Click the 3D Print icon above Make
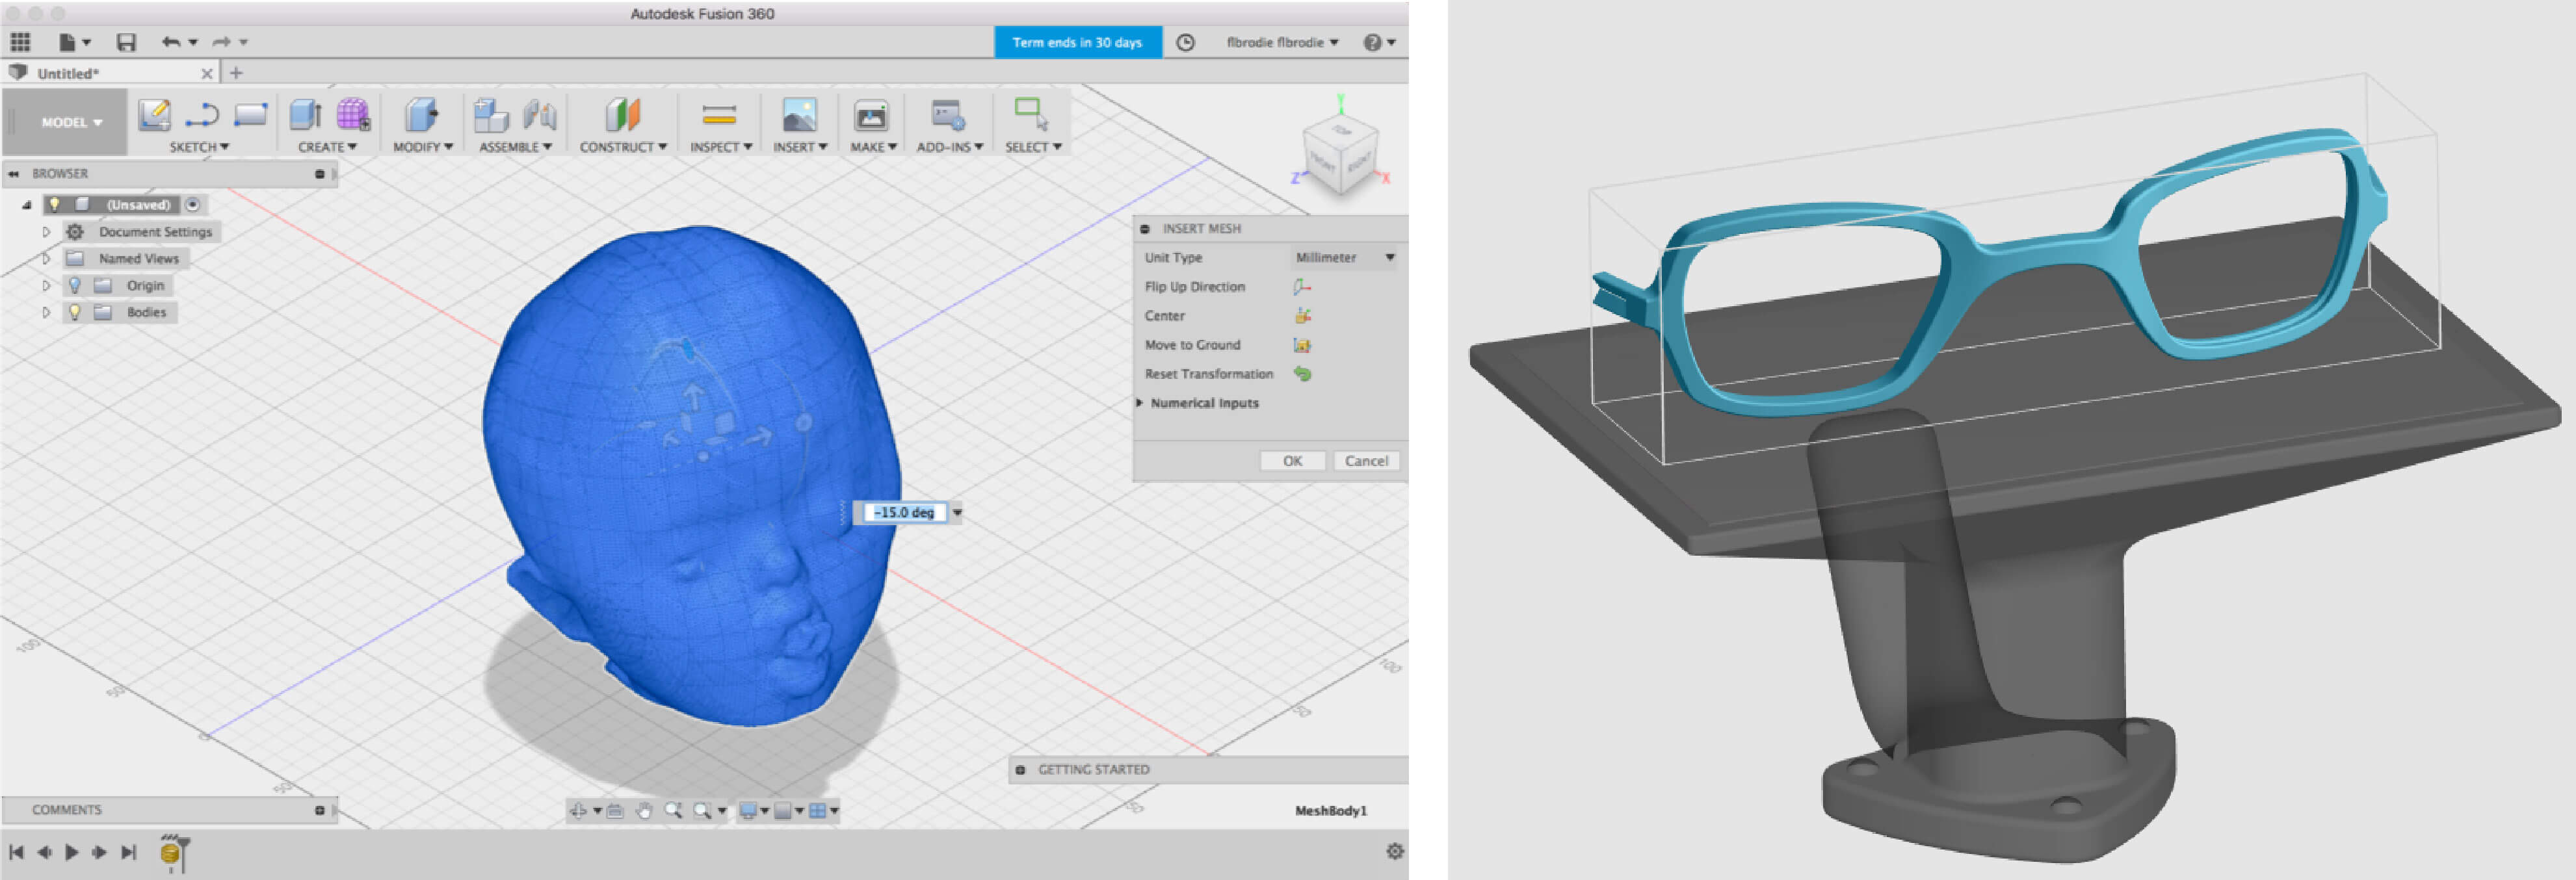The height and width of the screenshot is (880, 2576). (x=871, y=116)
